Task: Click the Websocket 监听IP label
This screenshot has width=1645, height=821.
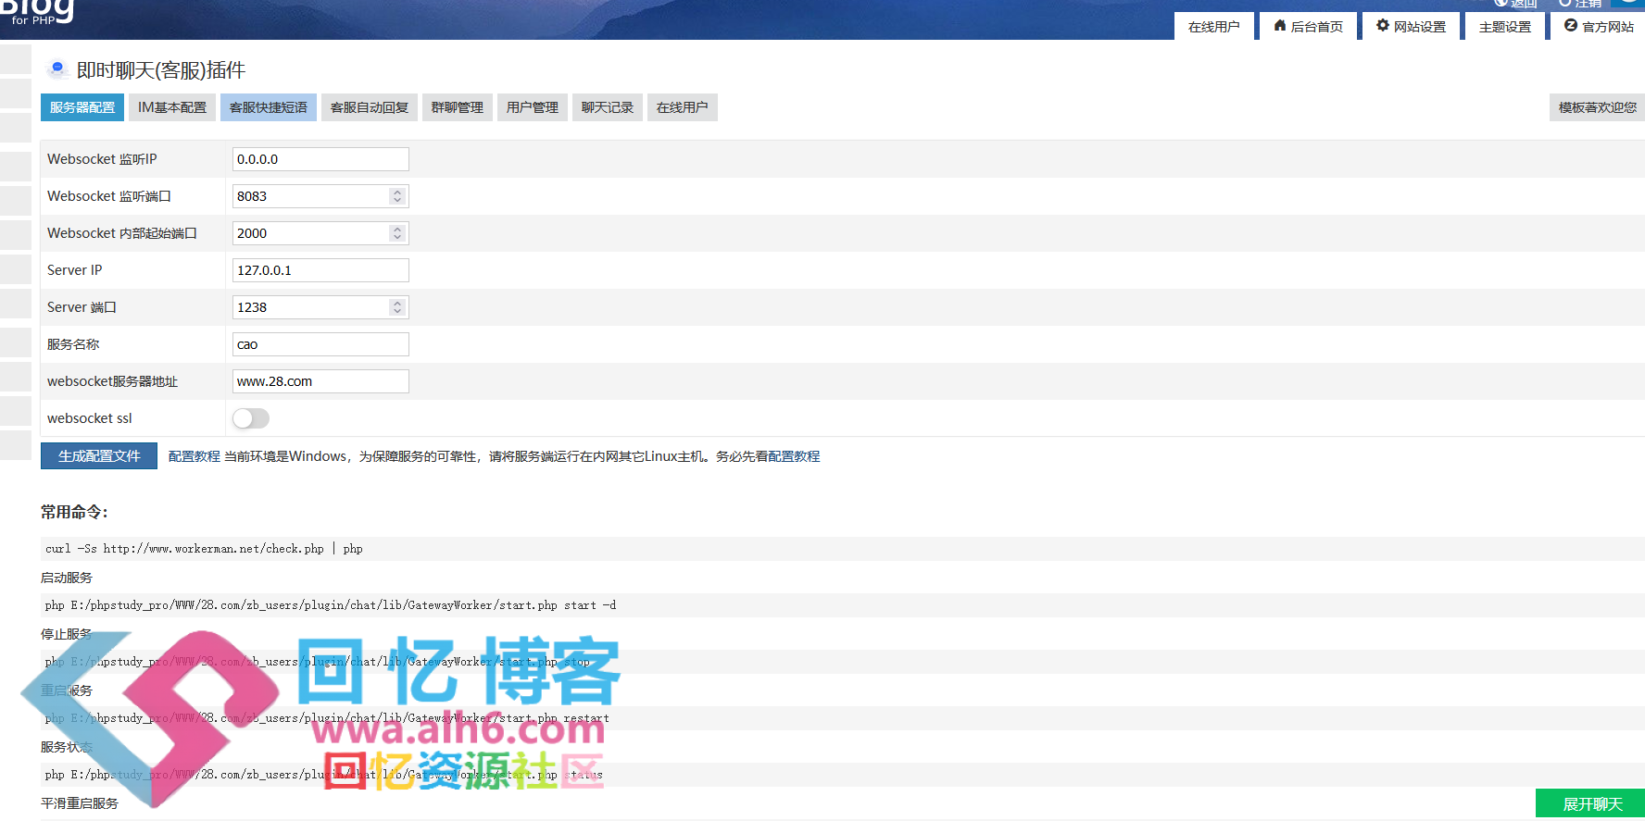Action: [102, 159]
